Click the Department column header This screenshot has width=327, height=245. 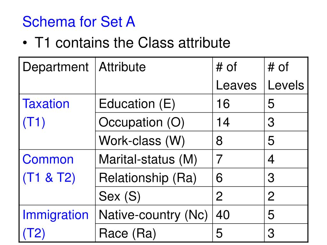pyautogui.click(x=57, y=76)
